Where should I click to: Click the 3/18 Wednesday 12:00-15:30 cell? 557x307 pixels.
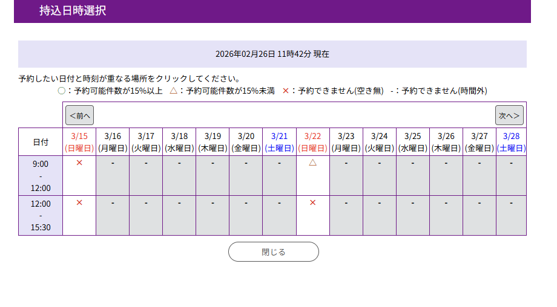click(179, 215)
